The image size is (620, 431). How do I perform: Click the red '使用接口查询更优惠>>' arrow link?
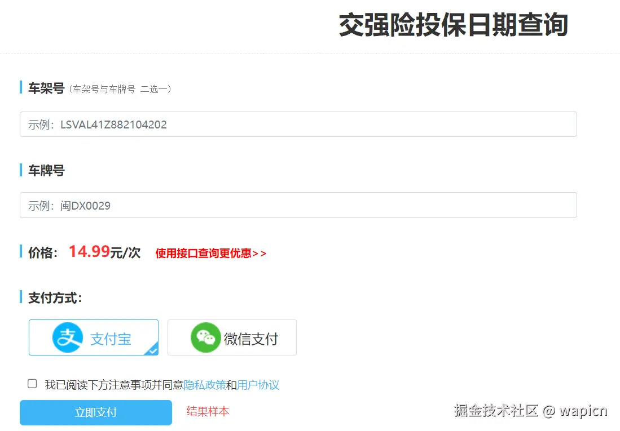tap(210, 254)
